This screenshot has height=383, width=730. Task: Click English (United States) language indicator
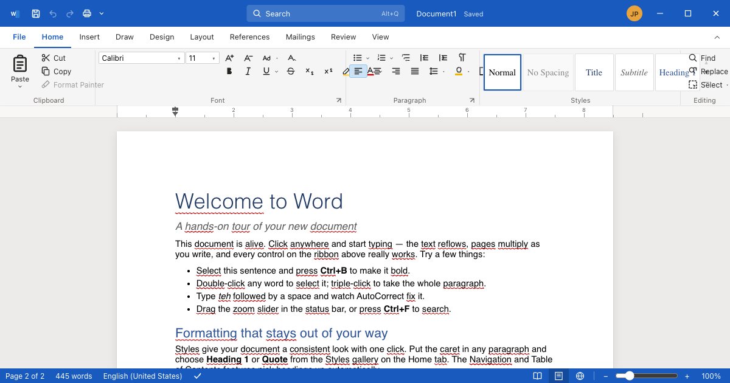coord(143,376)
